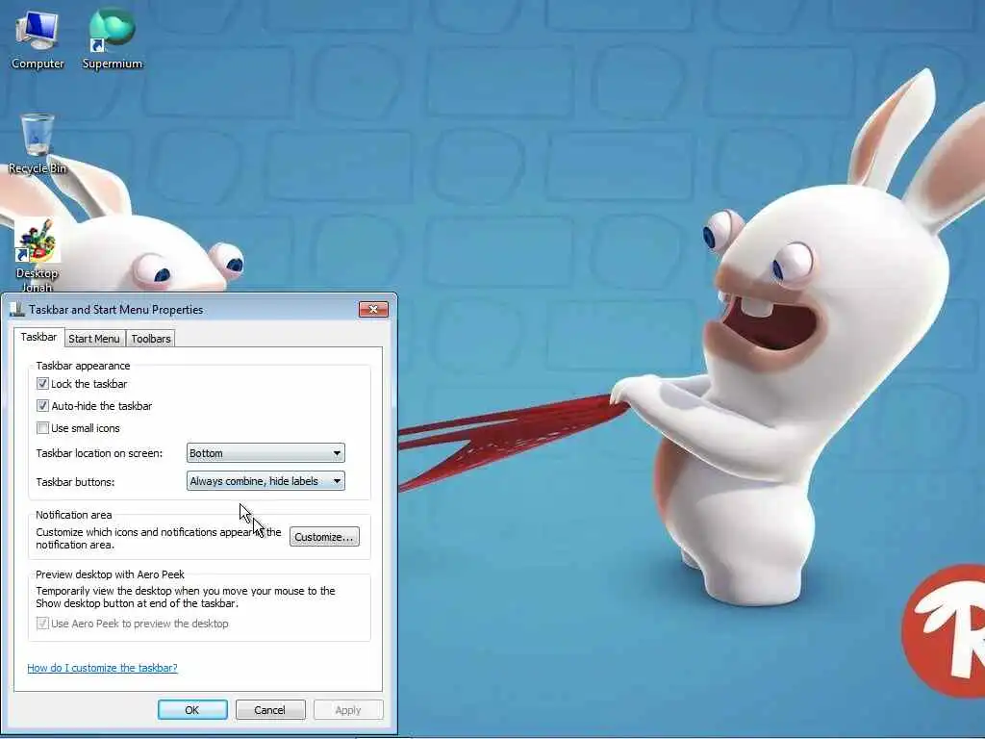Uncheck Lock the taskbar
The image size is (985, 739).
pos(42,383)
